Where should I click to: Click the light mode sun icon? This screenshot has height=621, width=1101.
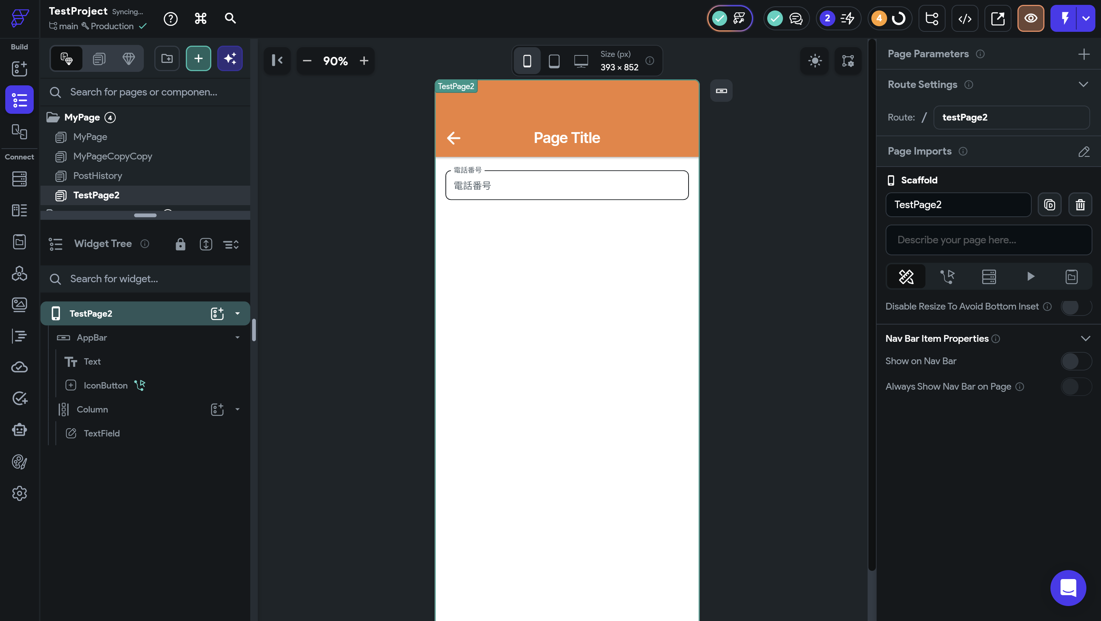tap(815, 61)
